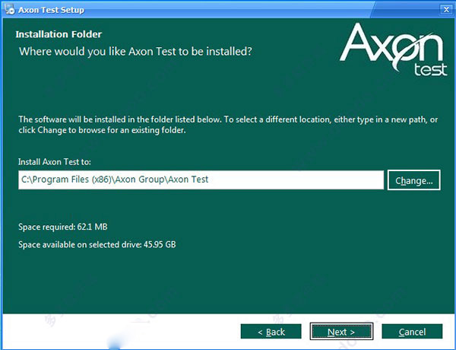The image size is (456, 350).
Task: Focus the installation path input field
Action: pyautogui.click(x=201, y=180)
